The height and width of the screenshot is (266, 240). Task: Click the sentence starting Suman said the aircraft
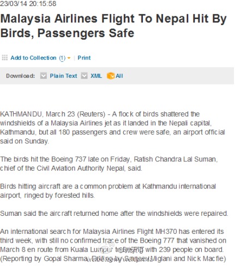point(114,213)
